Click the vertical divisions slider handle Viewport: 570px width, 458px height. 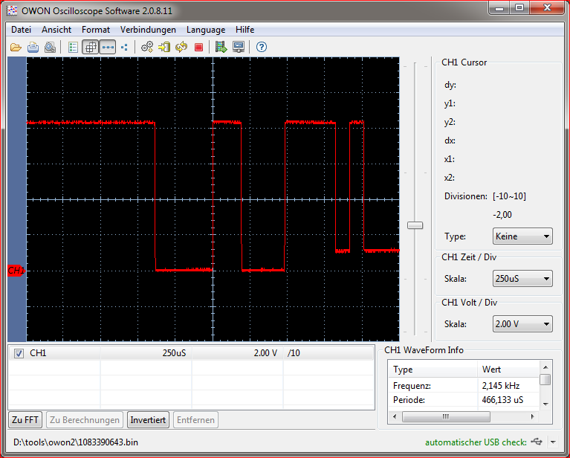click(x=415, y=225)
